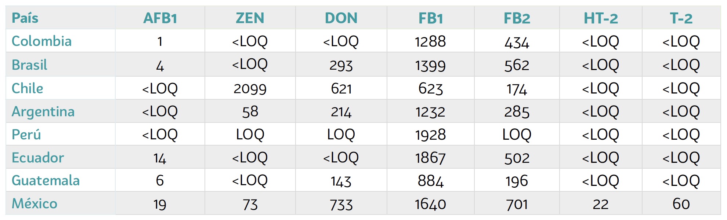Image resolution: width=727 pixels, height=220 pixels.
Task: Click México's HT-2 value 22
Action: point(601,204)
